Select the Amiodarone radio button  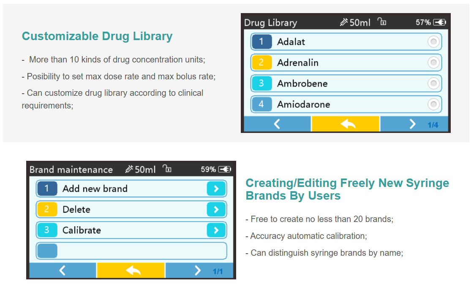(433, 104)
